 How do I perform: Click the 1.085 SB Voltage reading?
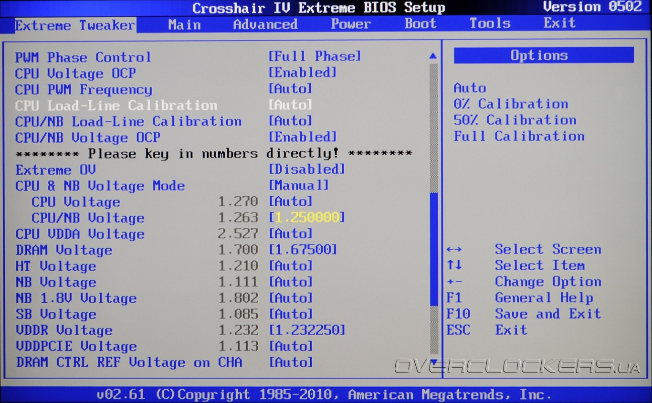[x=238, y=314]
